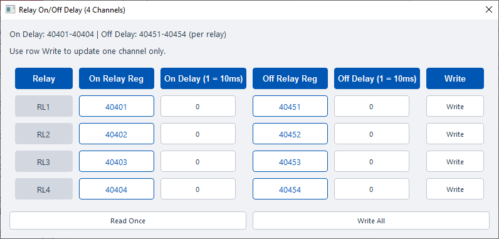Click the RL1 relay label

coord(44,106)
